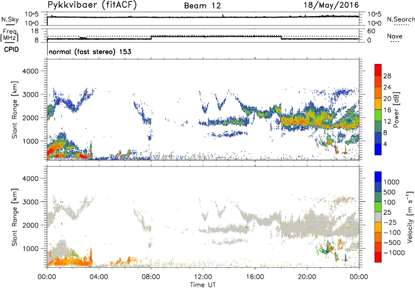Click the '-25' label on Velocity colorbar
The width and height of the screenshot is (415, 288).
[x=390, y=222]
